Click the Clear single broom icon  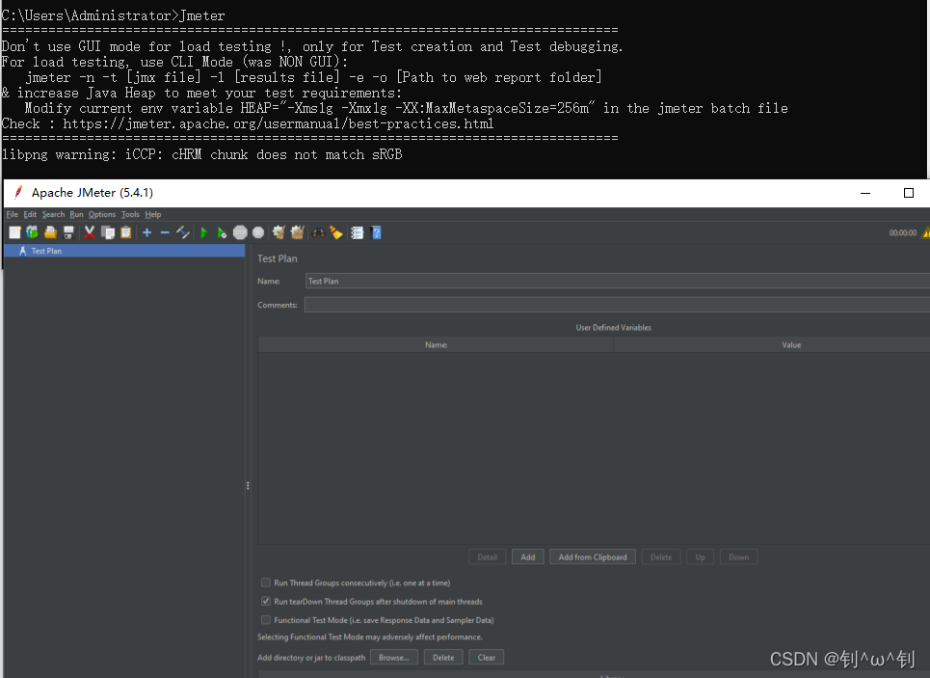point(279,232)
